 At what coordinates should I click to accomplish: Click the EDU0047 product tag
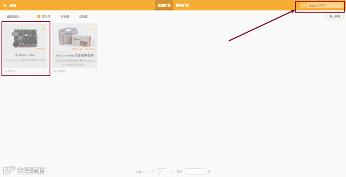(x=77, y=49)
